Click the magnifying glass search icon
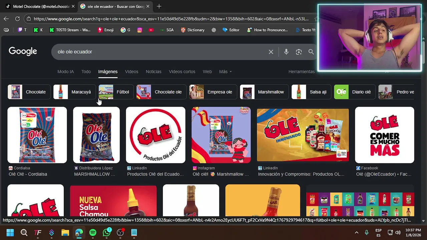 [x=311, y=52]
